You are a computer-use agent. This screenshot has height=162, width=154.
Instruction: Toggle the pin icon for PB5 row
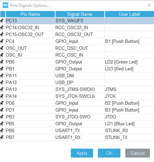pos(2,124)
